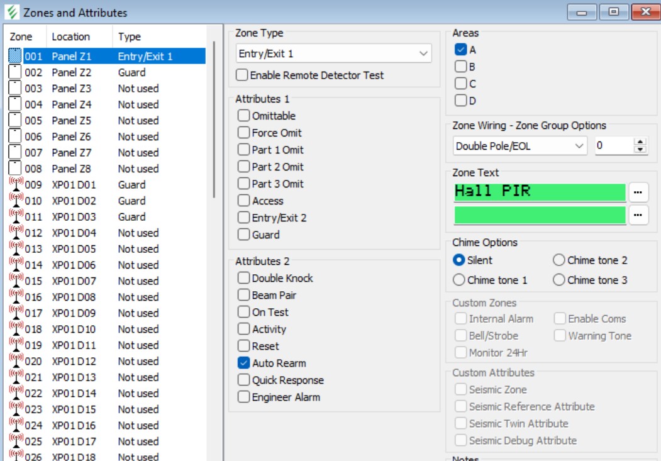
Task: Increase the zone group number with up arrow
Action: click(640, 142)
